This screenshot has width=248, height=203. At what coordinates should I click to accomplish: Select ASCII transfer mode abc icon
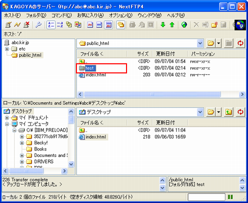tap(90, 25)
